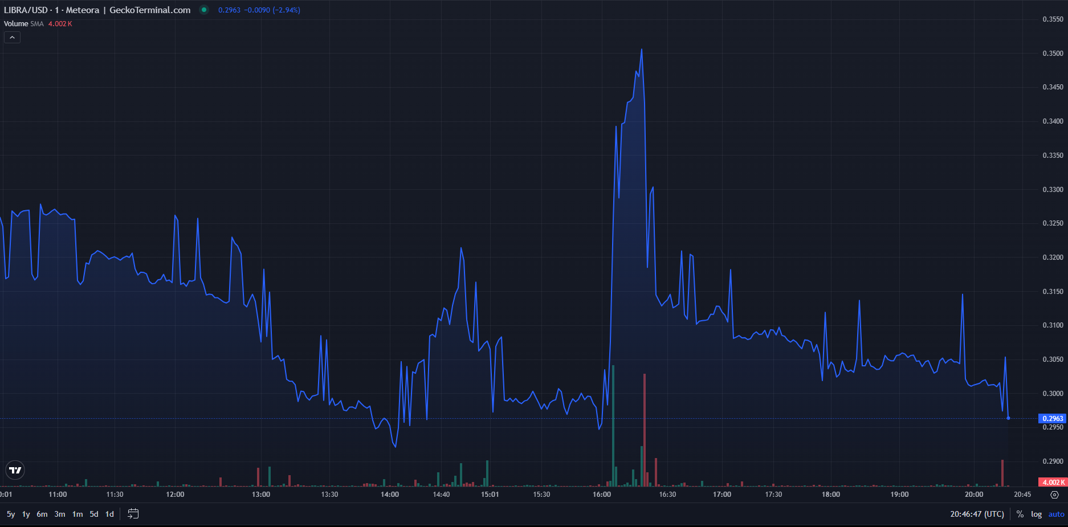This screenshot has width=1068, height=527.
Task: Click the 13:00 time axis label
Action: (x=261, y=495)
